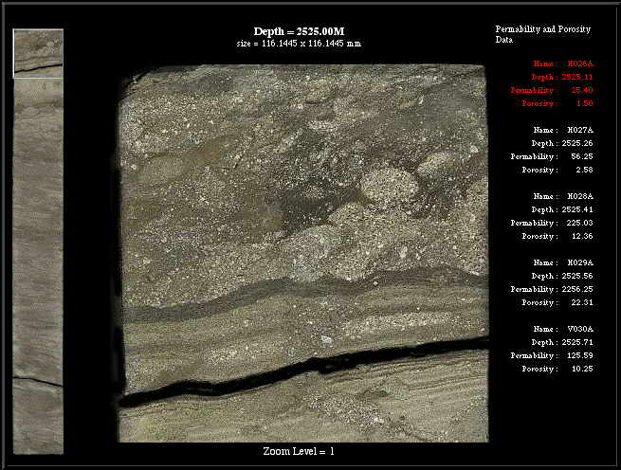Image resolution: width=621 pixels, height=470 pixels.
Task: Click depth value 2525.71
Action: click(577, 342)
